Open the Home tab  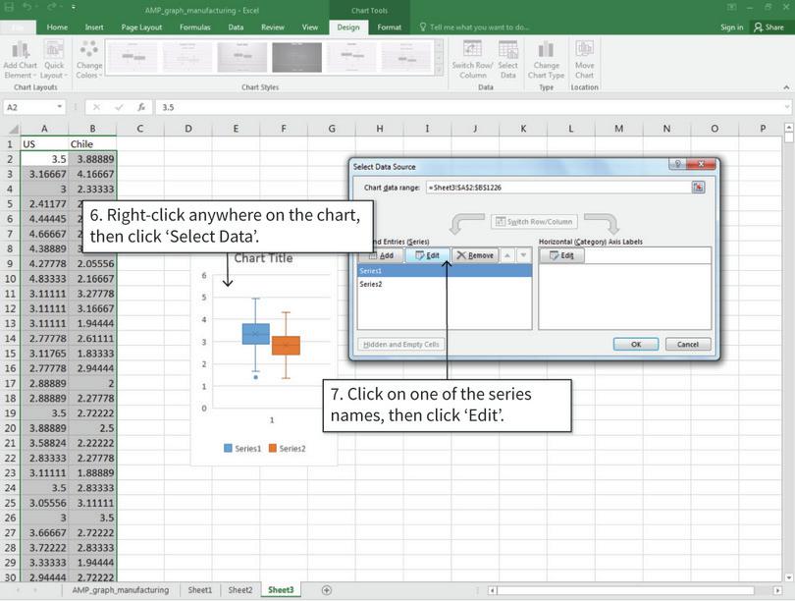(x=57, y=27)
